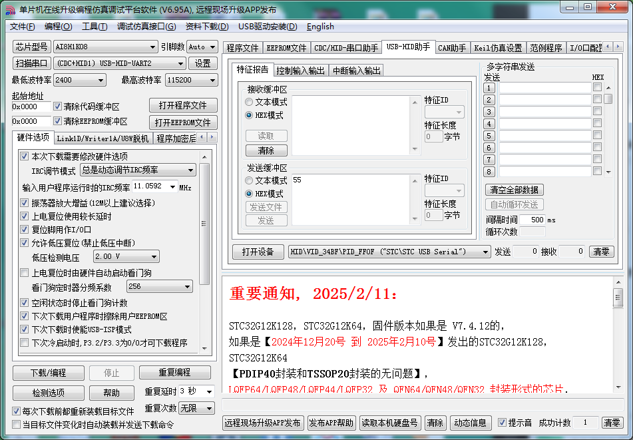633x440 pixels.
Task: Open the 资料下载(D) menu
Action: point(207,27)
